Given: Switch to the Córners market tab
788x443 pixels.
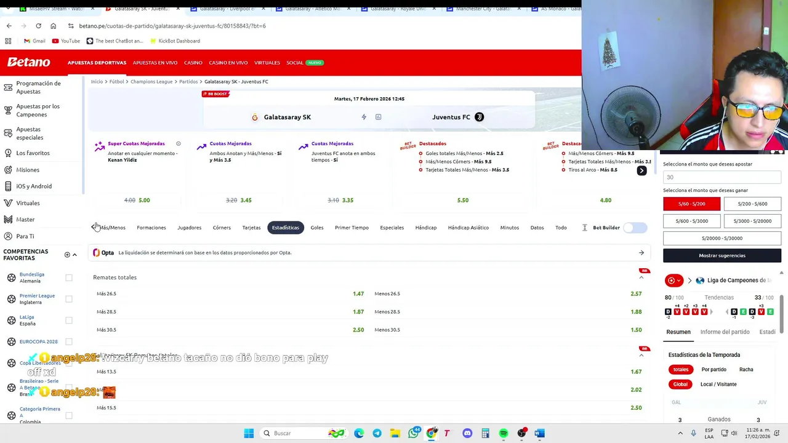Looking at the screenshot, I should tap(222, 228).
